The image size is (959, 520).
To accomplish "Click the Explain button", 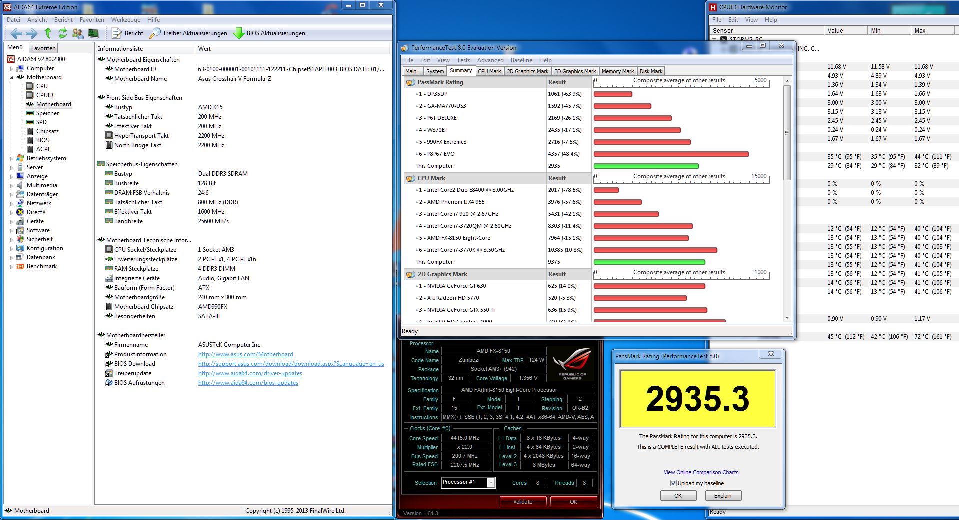I will pos(723,496).
